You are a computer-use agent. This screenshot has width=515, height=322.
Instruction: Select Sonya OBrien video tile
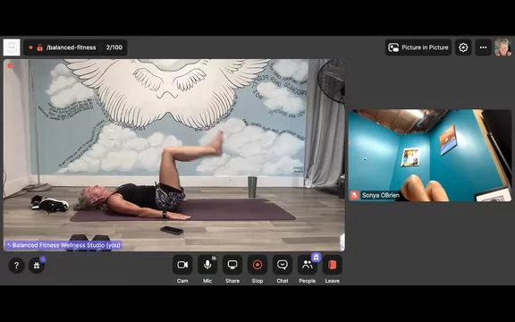[x=429, y=156]
